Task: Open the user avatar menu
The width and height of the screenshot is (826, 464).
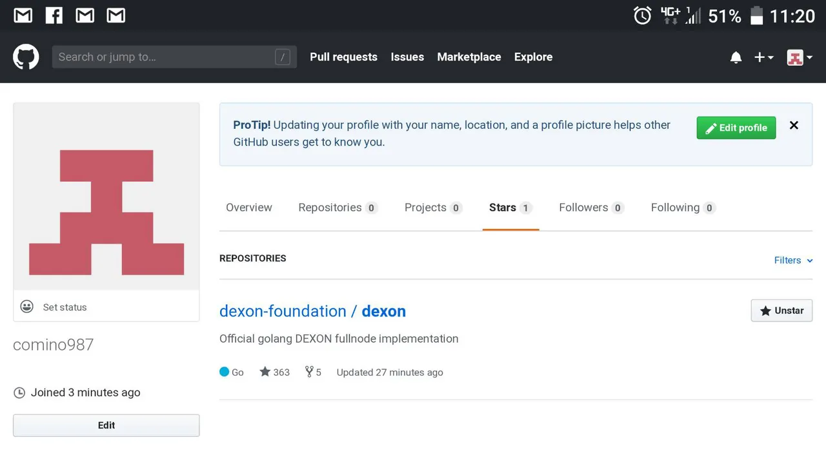Action: 800,57
